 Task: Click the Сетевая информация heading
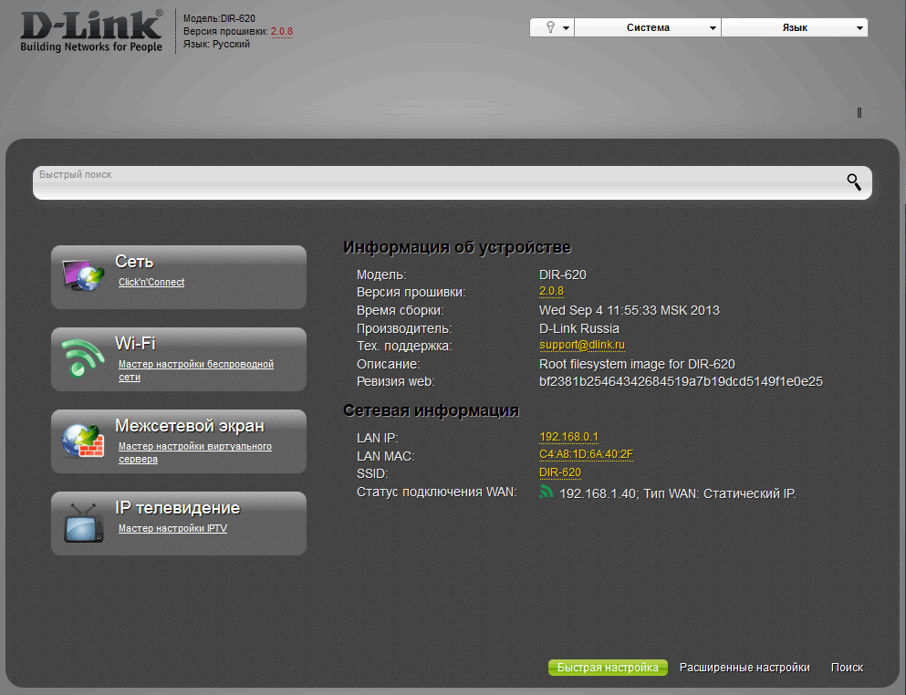pyautogui.click(x=431, y=410)
